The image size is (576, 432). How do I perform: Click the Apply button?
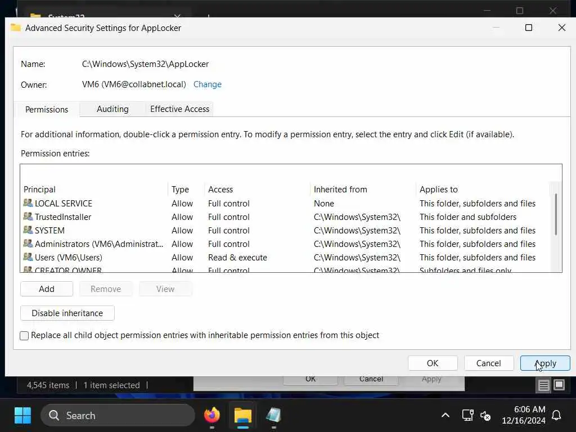click(x=545, y=363)
